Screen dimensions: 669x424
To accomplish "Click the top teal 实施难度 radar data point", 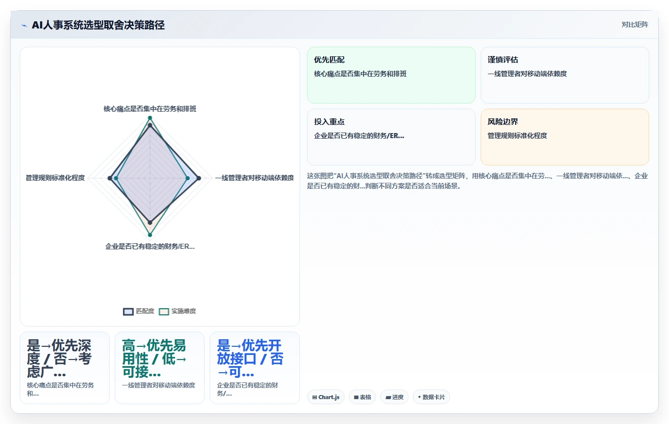I will (150, 118).
